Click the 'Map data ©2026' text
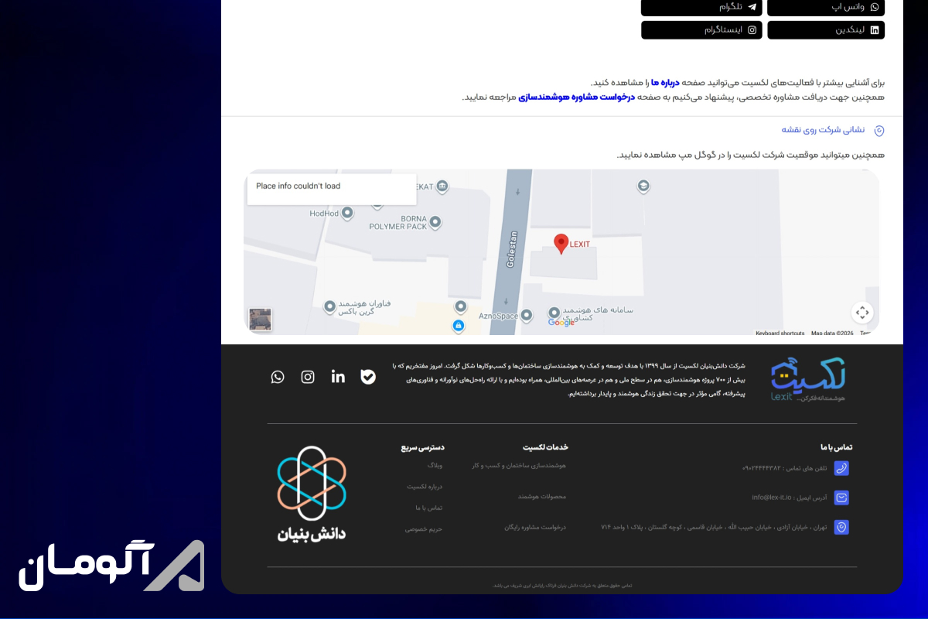The image size is (928, 619). [x=832, y=333]
